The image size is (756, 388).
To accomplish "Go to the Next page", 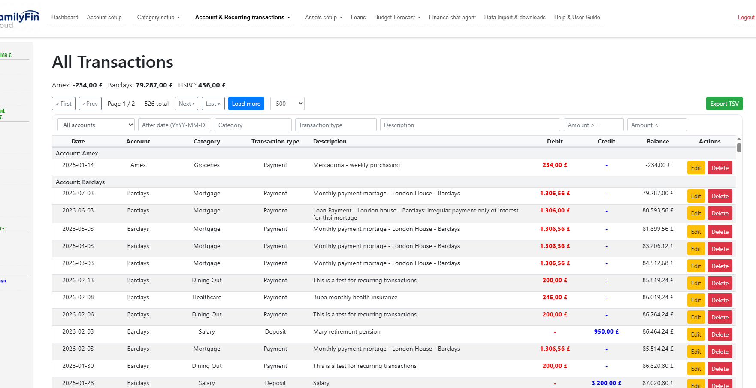I will click(x=186, y=104).
